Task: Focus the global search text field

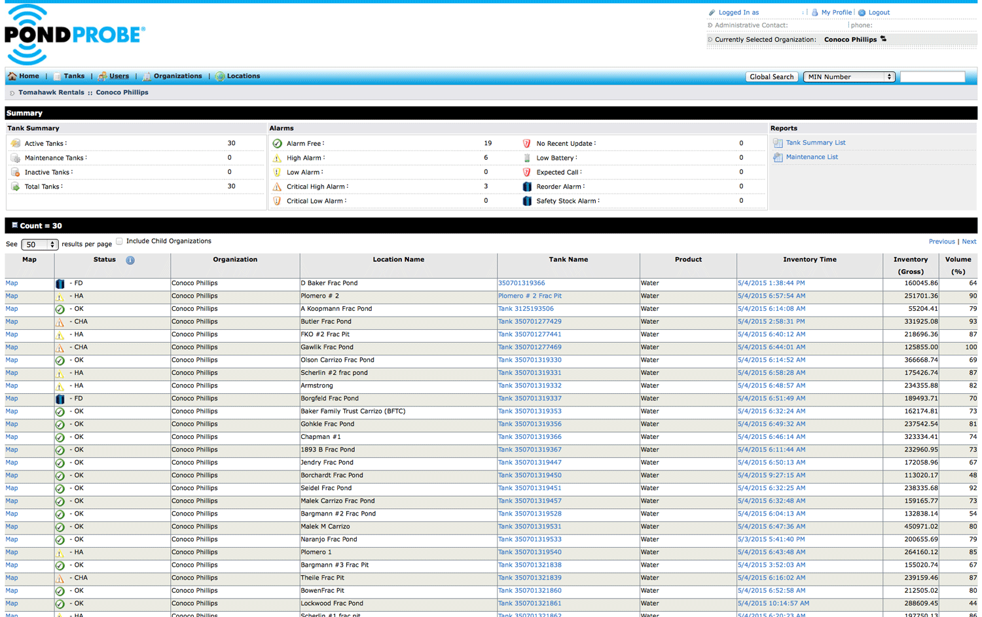Action: [932, 77]
